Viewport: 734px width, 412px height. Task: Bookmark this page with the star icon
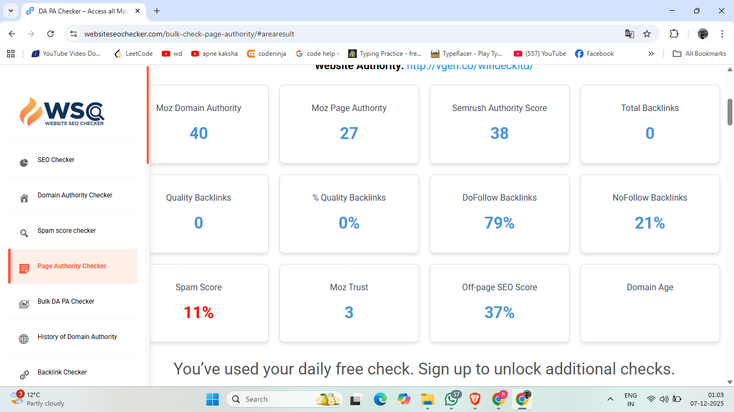tap(647, 34)
